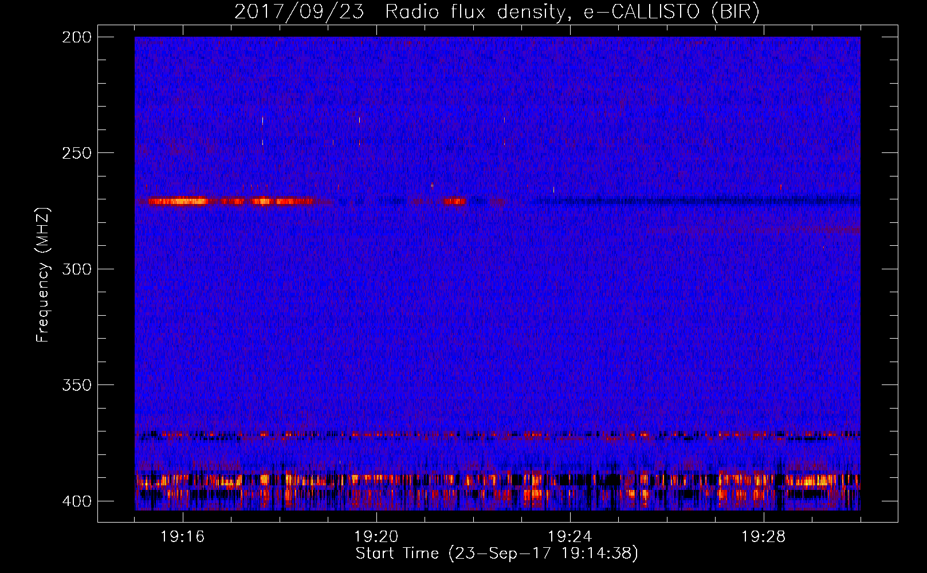This screenshot has height=573, width=927.
Task: Click the 19:24 time tick label
Action: click(x=570, y=537)
